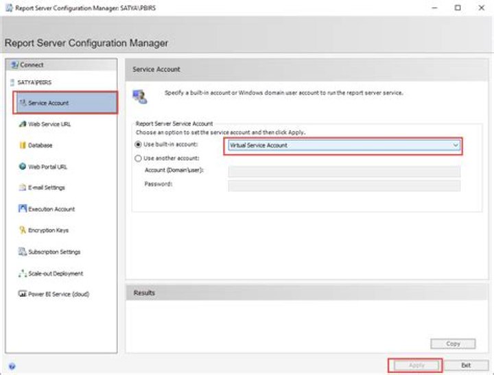Click the Power BI Service (cloud) icon
This screenshot has width=494, height=375.
click(23, 294)
